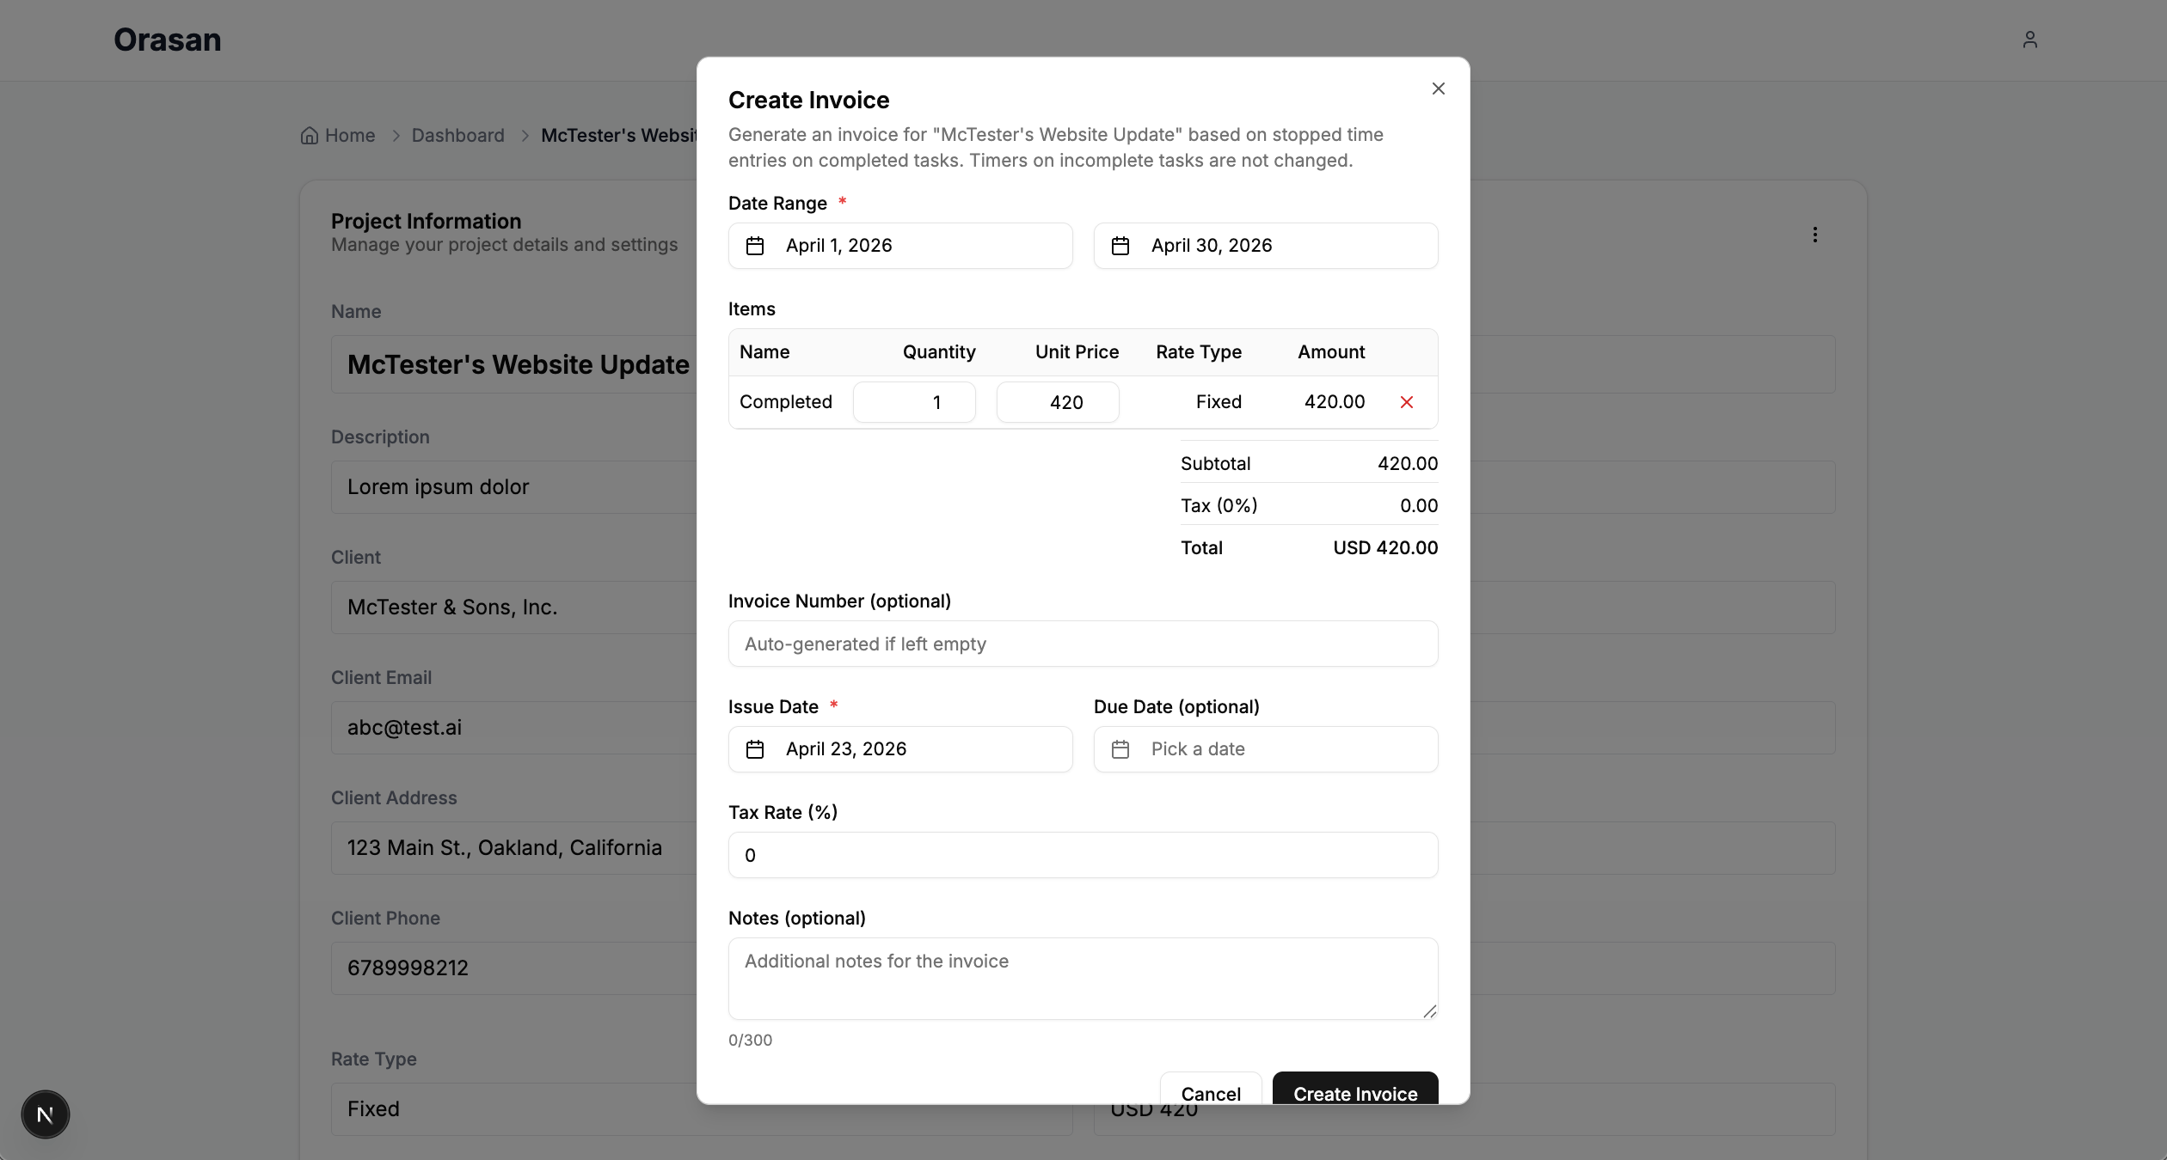Click calendar icon in end date field

[1120, 246]
